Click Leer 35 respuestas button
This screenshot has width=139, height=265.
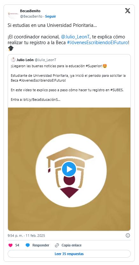tap(69, 254)
